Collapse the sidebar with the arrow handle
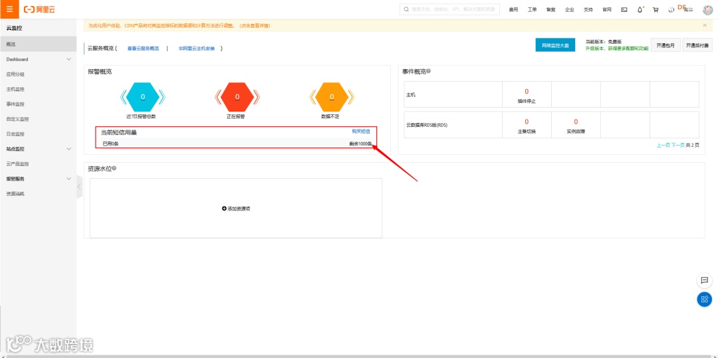 tap(79, 187)
